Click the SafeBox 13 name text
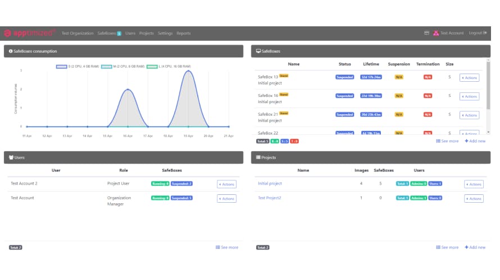The width and height of the screenshot is (500, 280). coord(268,77)
